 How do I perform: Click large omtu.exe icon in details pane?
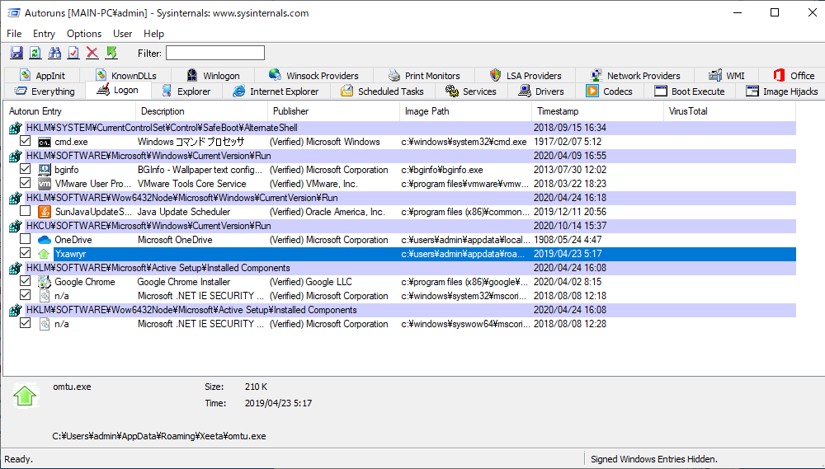point(26,396)
